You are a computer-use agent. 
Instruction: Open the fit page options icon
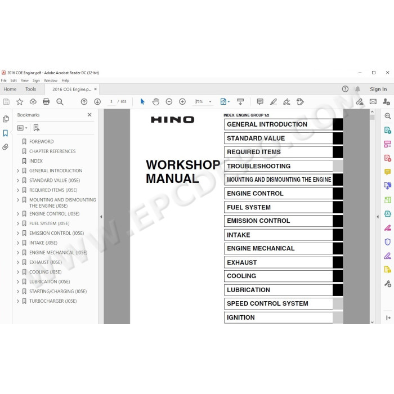[x=225, y=102]
